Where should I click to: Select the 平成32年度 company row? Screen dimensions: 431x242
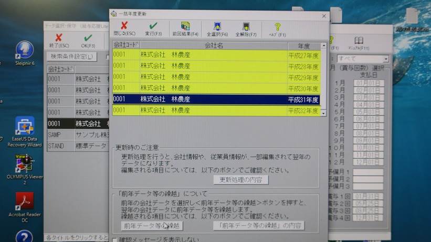pyautogui.click(x=216, y=111)
